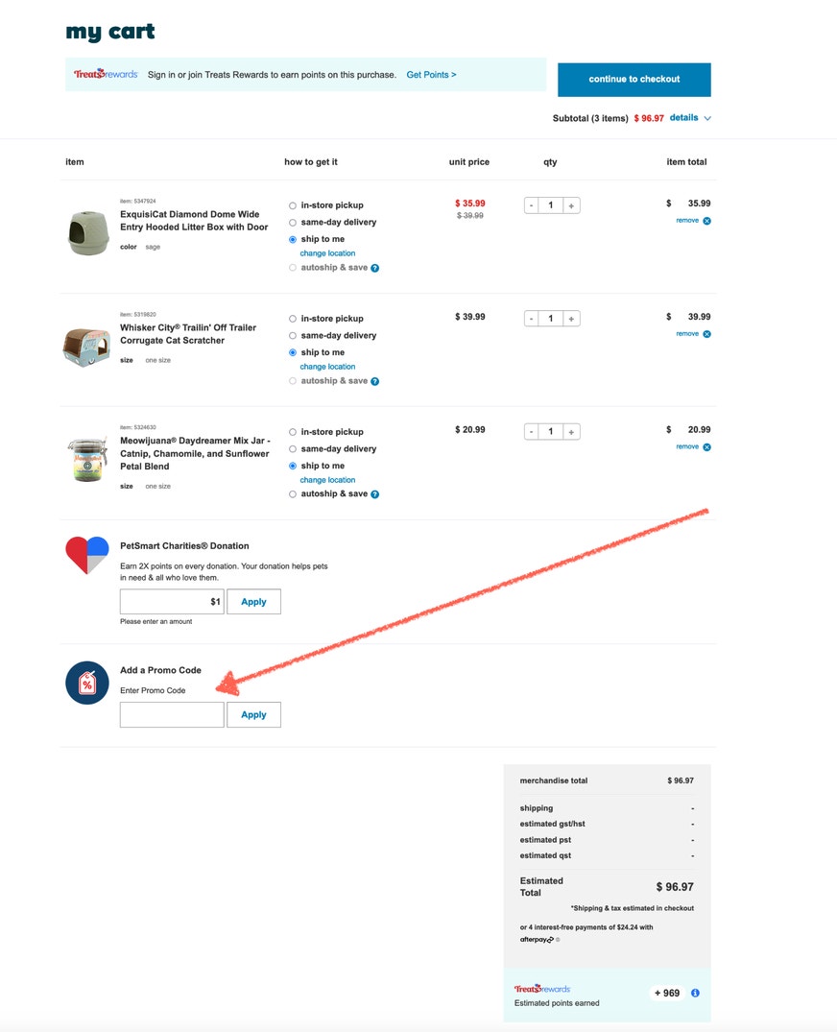Click the Enter Promo Code input field
The image size is (837, 1032).
[172, 715]
